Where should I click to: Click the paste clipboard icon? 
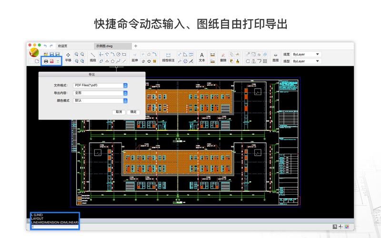(x=231, y=61)
